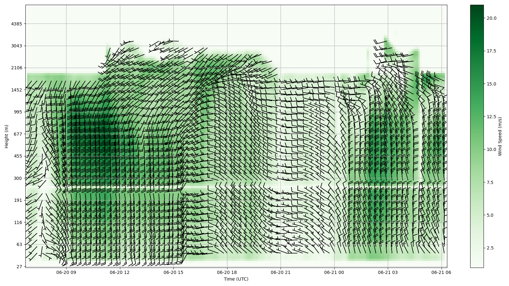Select the "06-21 03" time tick label
This screenshot has width=509, height=286.
click(x=388, y=272)
